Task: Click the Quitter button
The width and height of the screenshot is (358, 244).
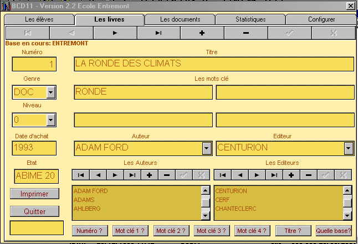Action: (x=34, y=211)
